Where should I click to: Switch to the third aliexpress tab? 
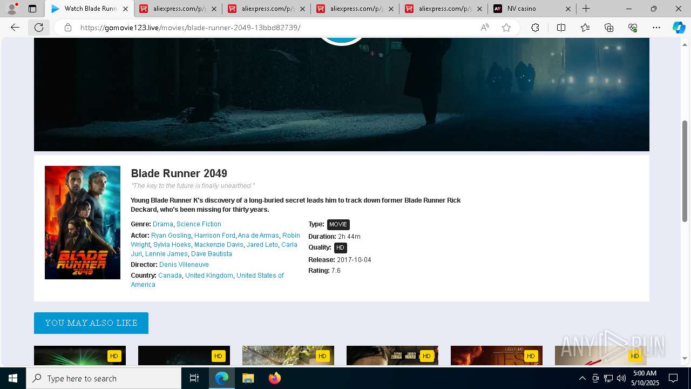click(355, 9)
